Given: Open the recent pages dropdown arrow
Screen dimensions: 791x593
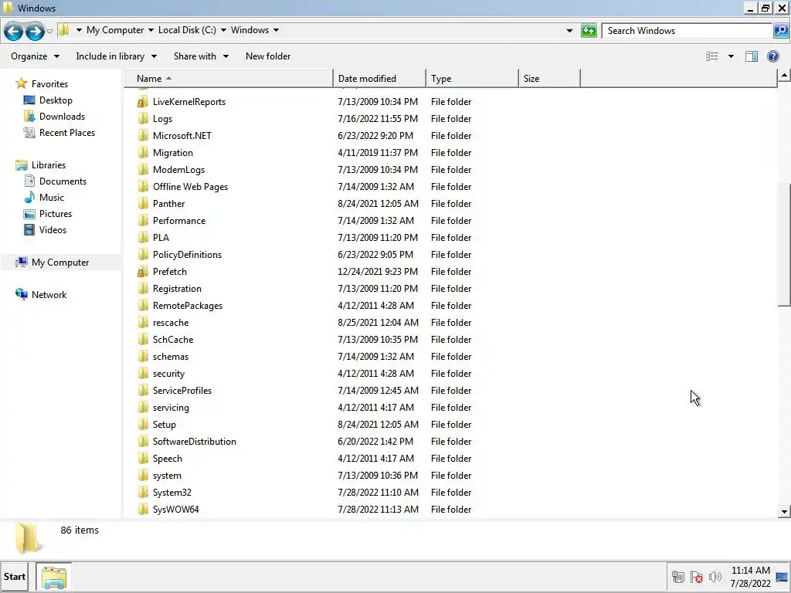Looking at the screenshot, I should pos(49,31).
